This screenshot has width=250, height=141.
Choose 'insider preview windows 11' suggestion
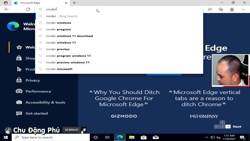tap(119, 62)
